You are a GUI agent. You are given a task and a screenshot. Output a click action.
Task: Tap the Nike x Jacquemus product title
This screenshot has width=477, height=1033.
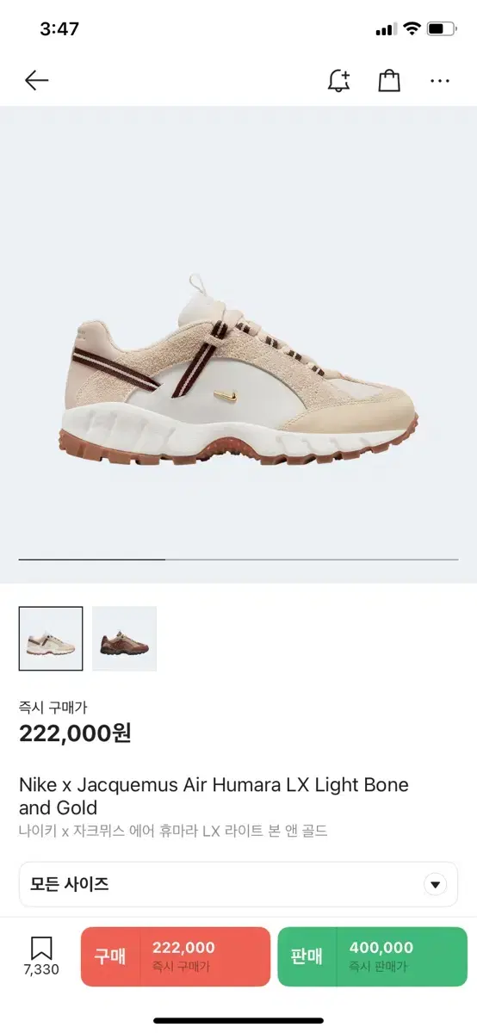pyautogui.click(x=214, y=796)
